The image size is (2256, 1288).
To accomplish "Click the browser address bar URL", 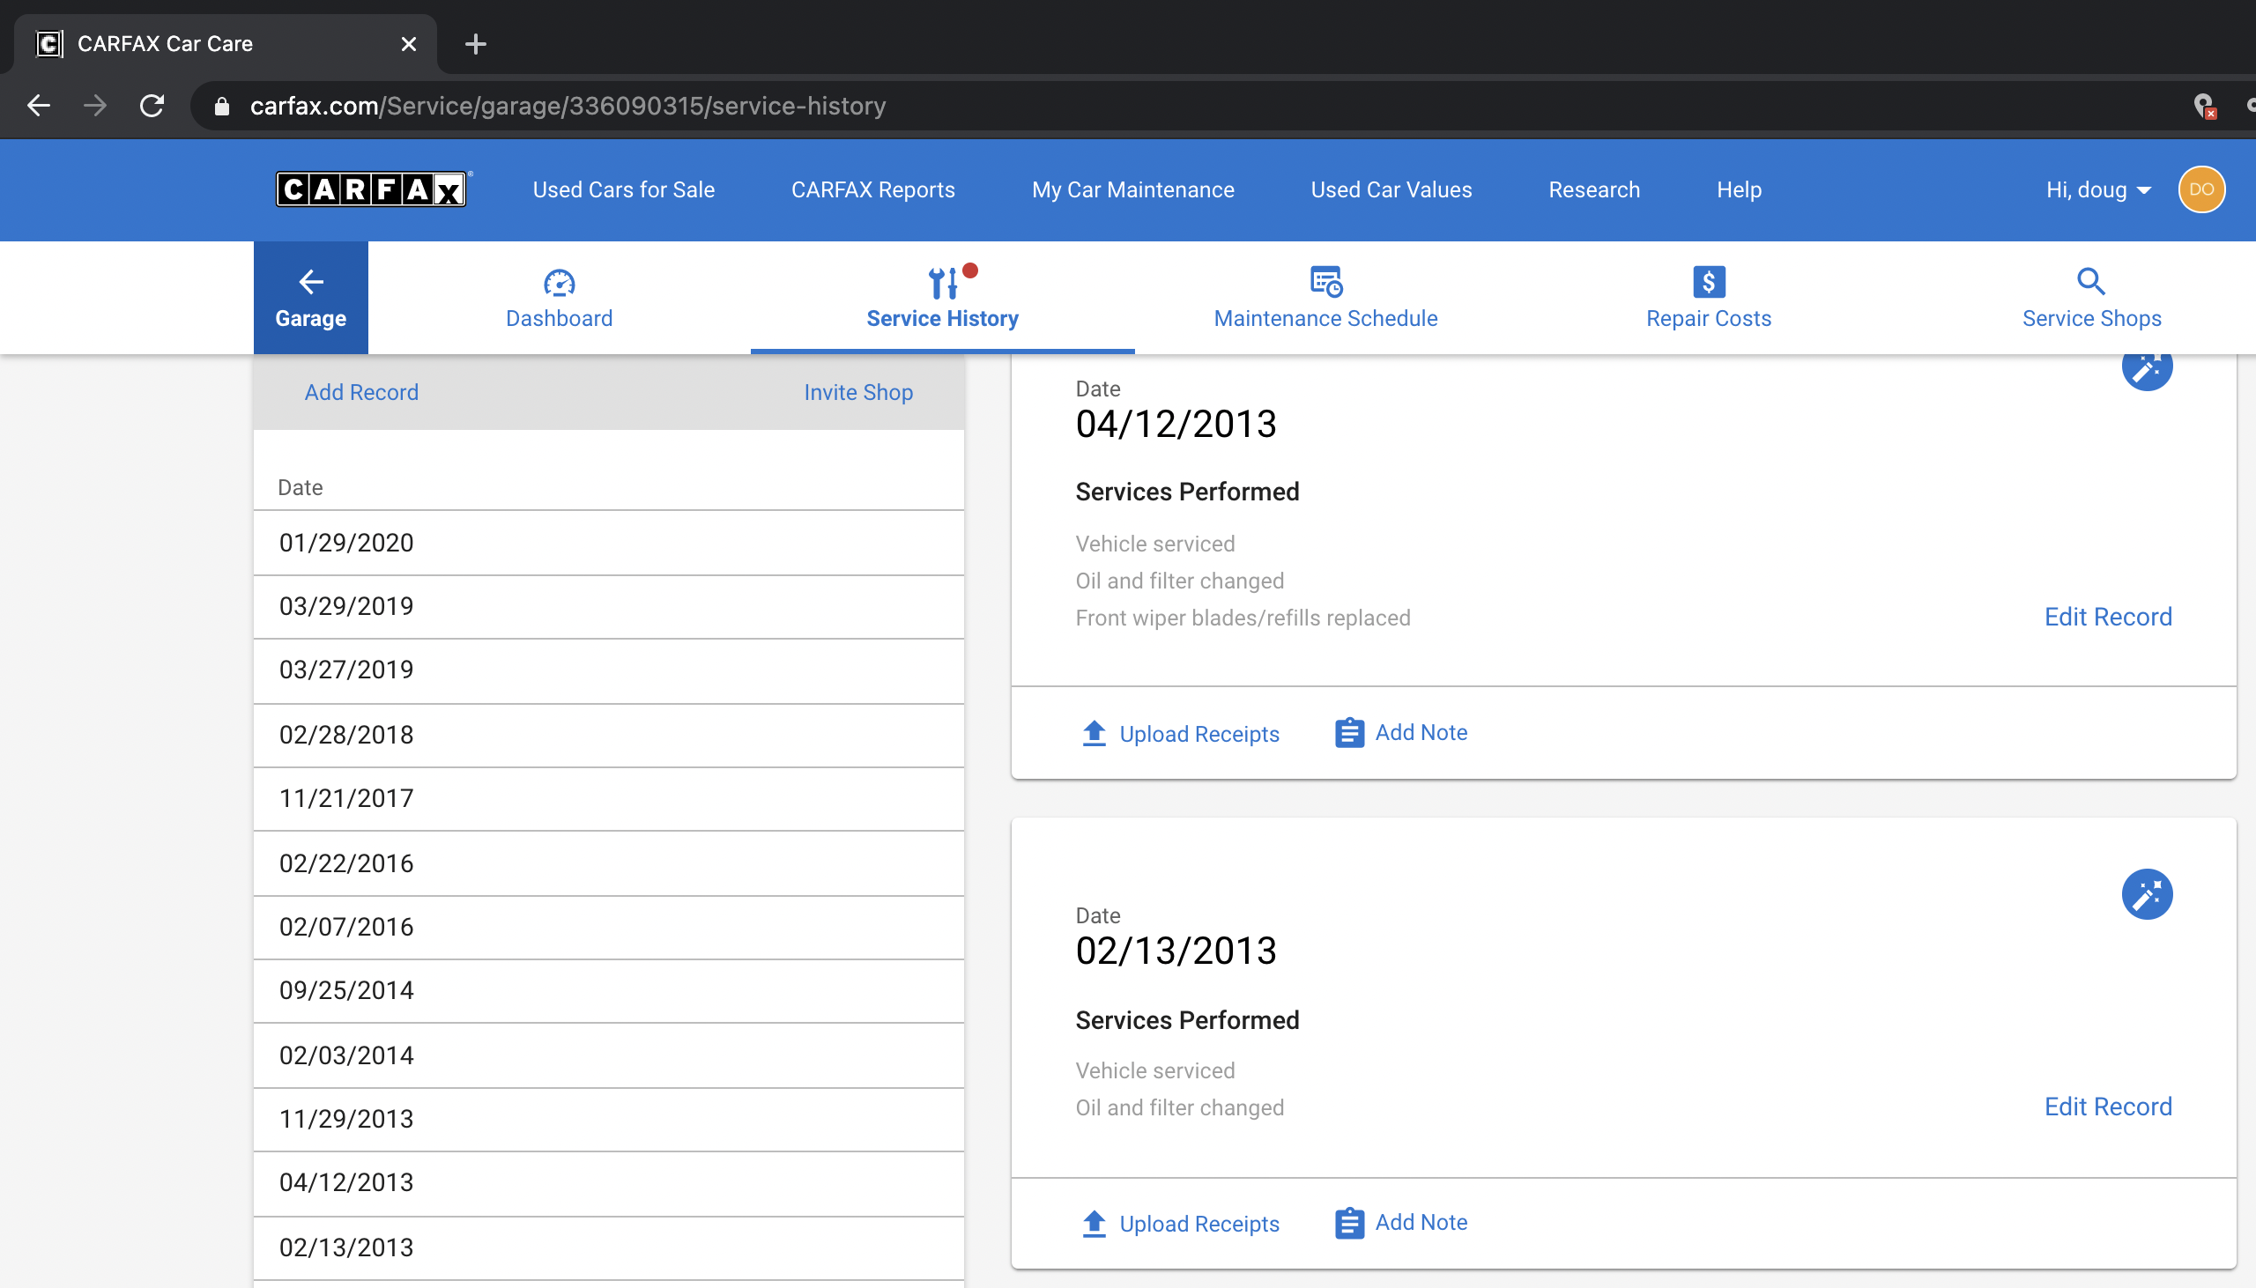I will coord(568,106).
